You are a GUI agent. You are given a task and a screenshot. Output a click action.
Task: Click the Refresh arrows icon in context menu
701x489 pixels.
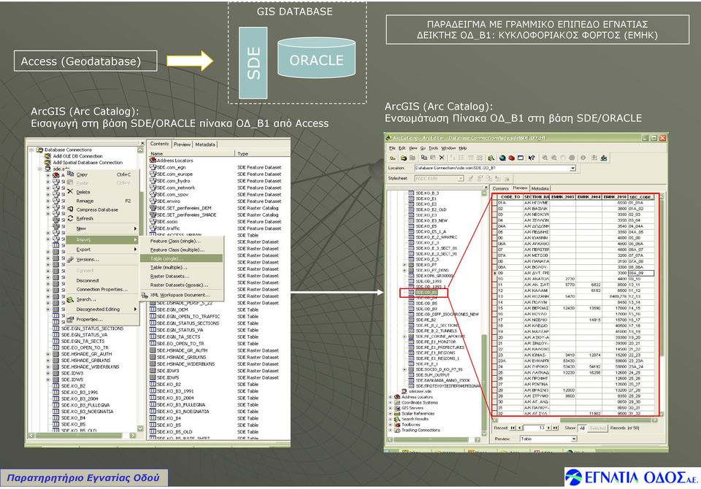pyautogui.click(x=70, y=218)
